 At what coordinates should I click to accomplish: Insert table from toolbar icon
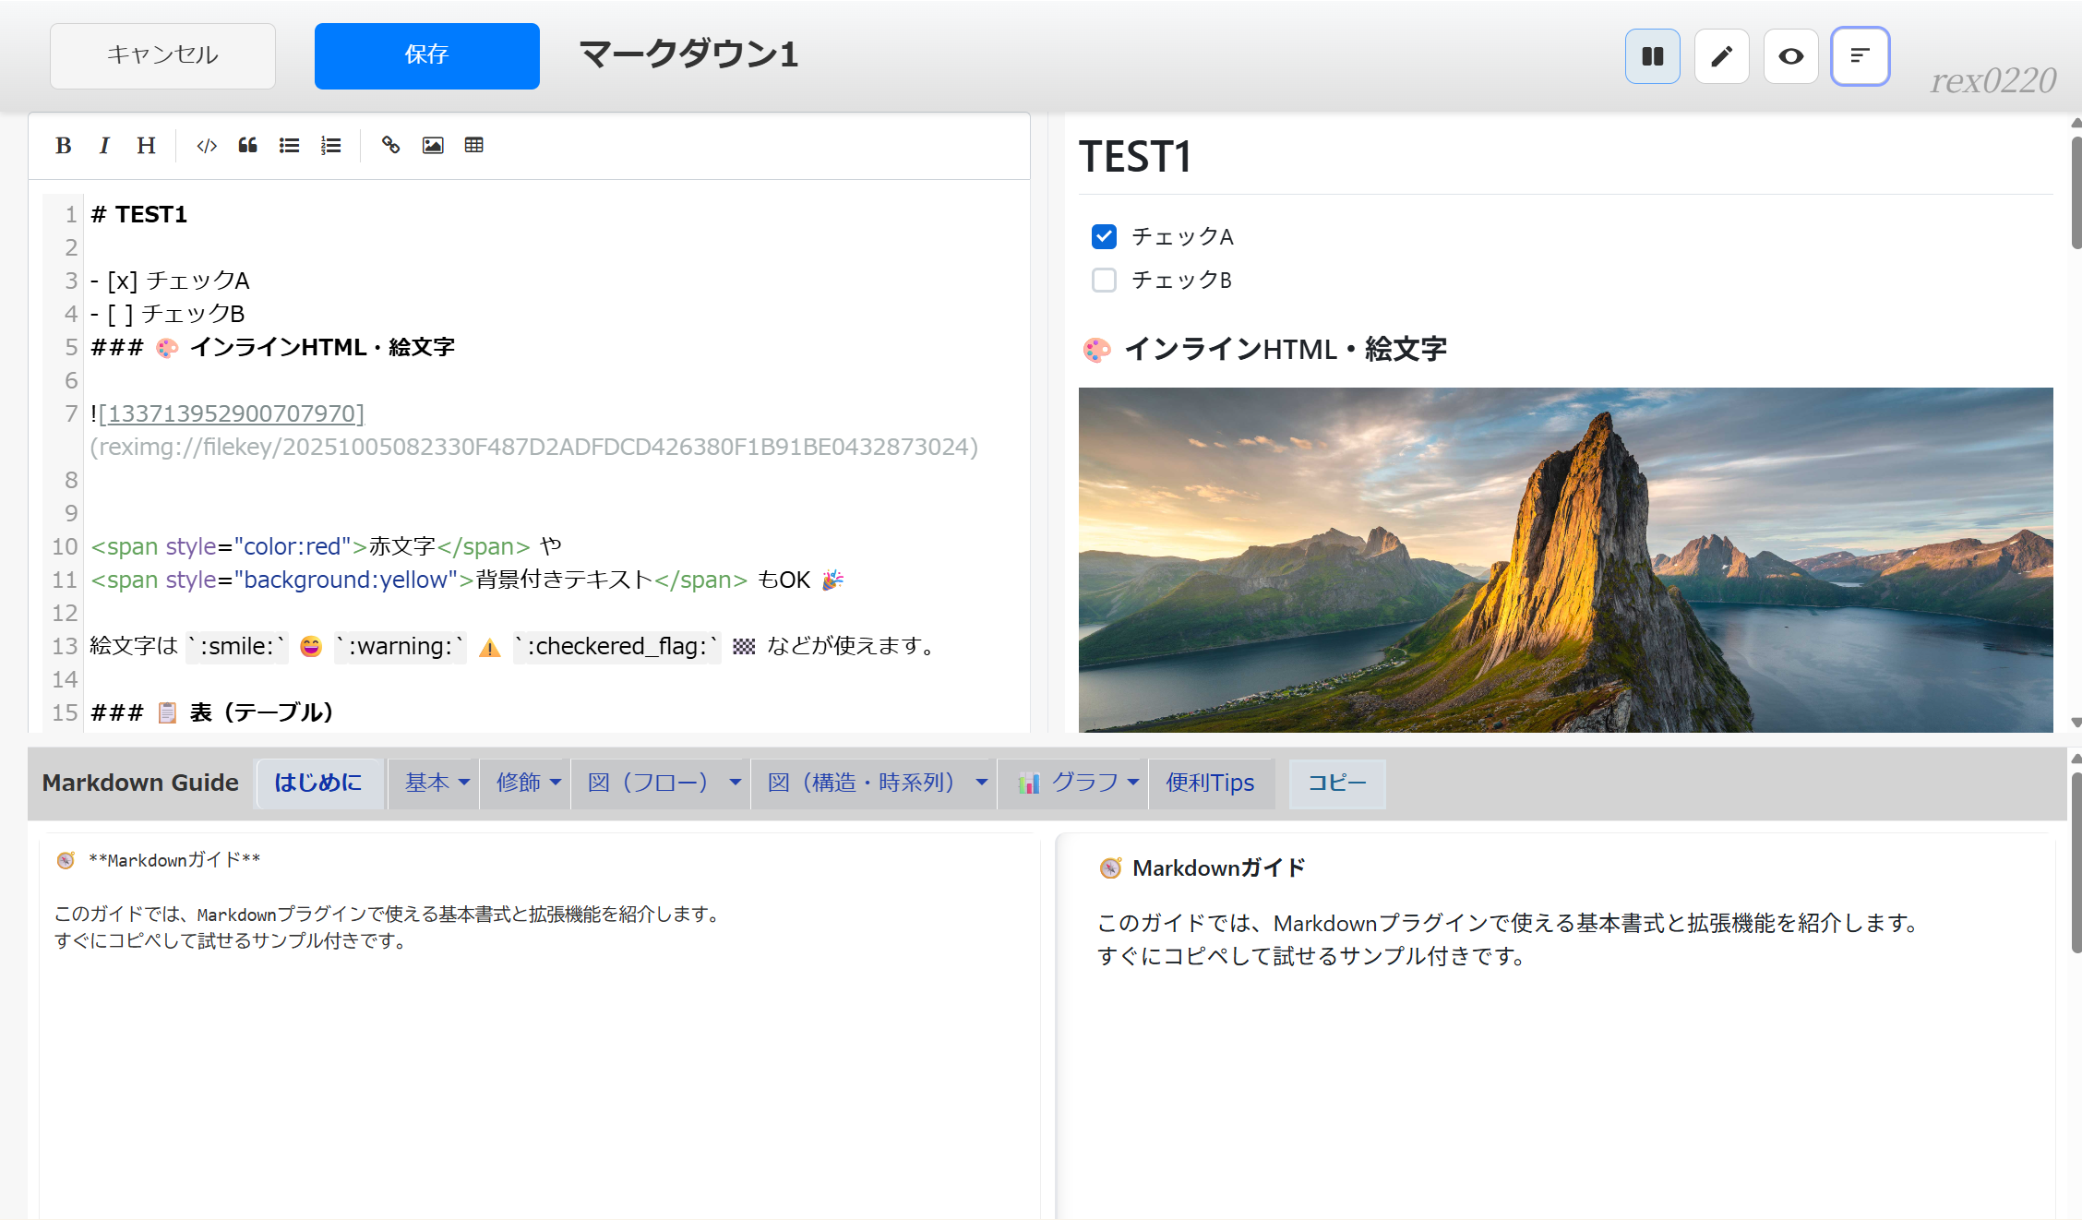(474, 145)
